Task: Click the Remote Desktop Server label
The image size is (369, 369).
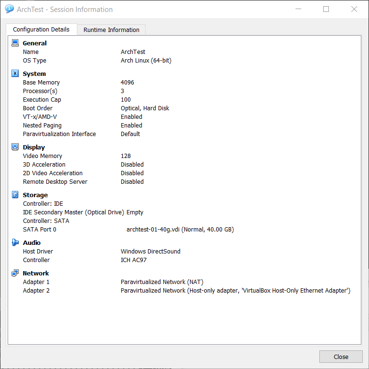Action: coord(55,182)
